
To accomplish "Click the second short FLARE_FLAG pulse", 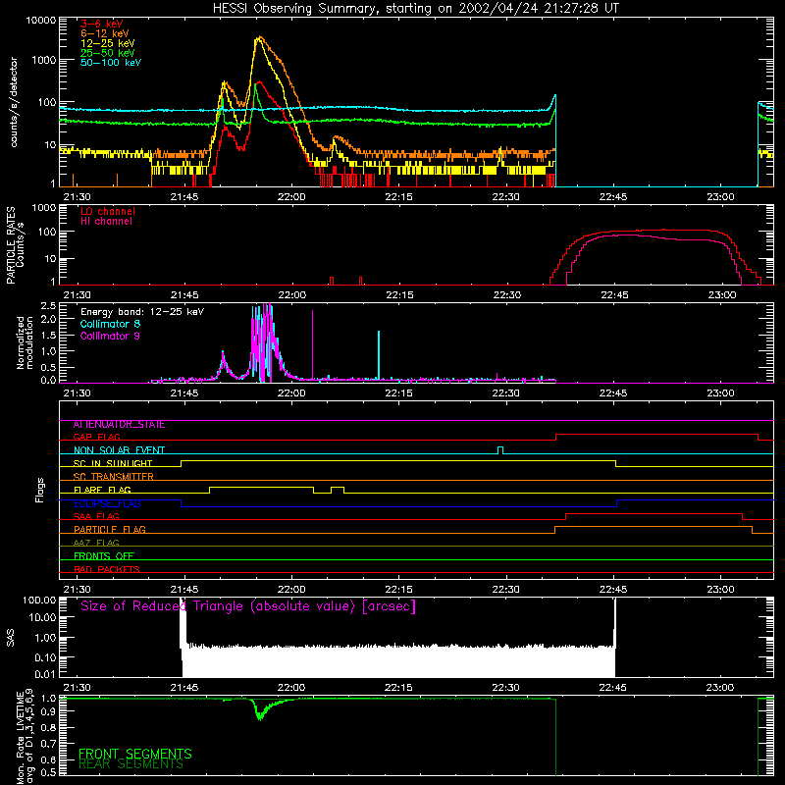I will [338, 490].
